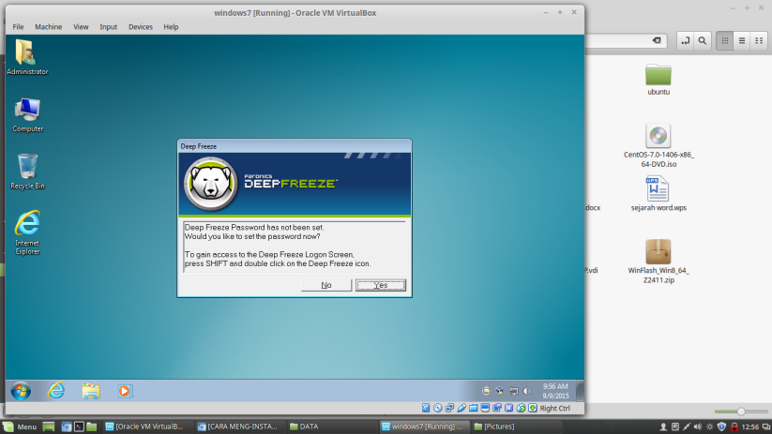Viewport: 772px width, 434px height.
Task: Click the file manager zoom slider
Action: (741, 412)
